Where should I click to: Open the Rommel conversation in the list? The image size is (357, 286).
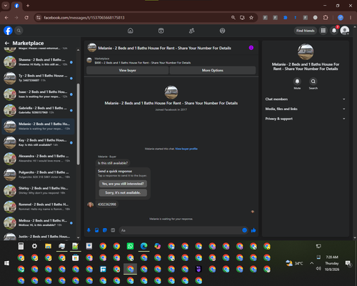pyautogui.click(x=38, y=207)
